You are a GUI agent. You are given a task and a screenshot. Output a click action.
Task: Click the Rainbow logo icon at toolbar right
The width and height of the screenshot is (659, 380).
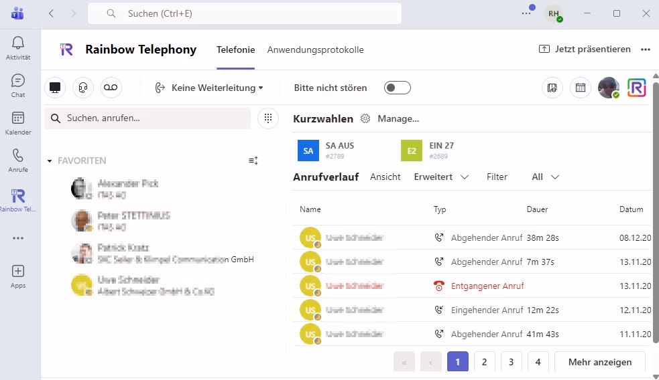point(636,88)
